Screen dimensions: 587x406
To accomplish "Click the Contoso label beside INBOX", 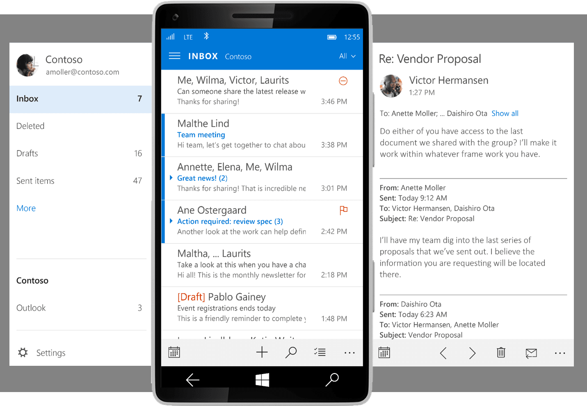I will click(238, 57).
